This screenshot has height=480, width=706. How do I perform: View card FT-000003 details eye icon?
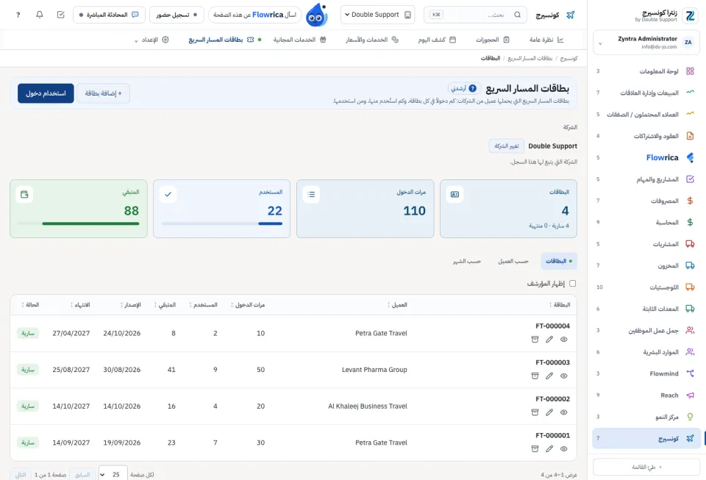[564, 376]
